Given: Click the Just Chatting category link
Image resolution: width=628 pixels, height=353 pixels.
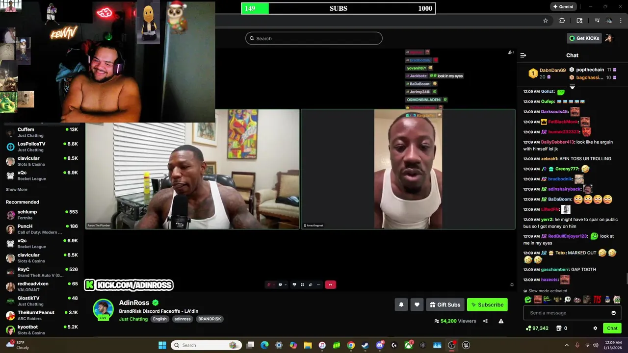Looking at the screenshot, I should 133,319.
